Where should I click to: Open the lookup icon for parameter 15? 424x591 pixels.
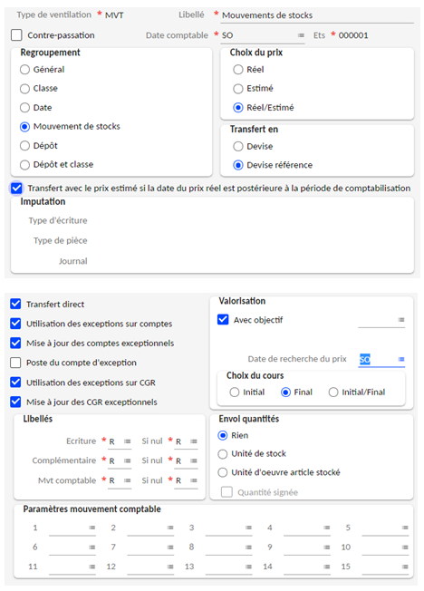(x=405, y=567)
